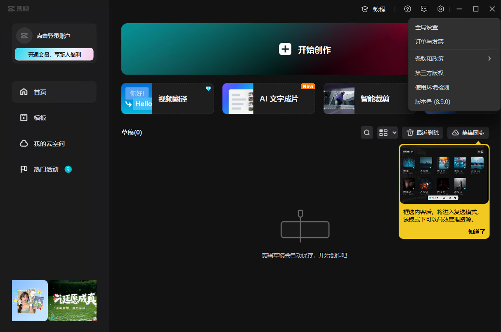This screenshot has width=501, height=332.
Task: Click the user avatar icon
Action: click(x=24, y=36)
